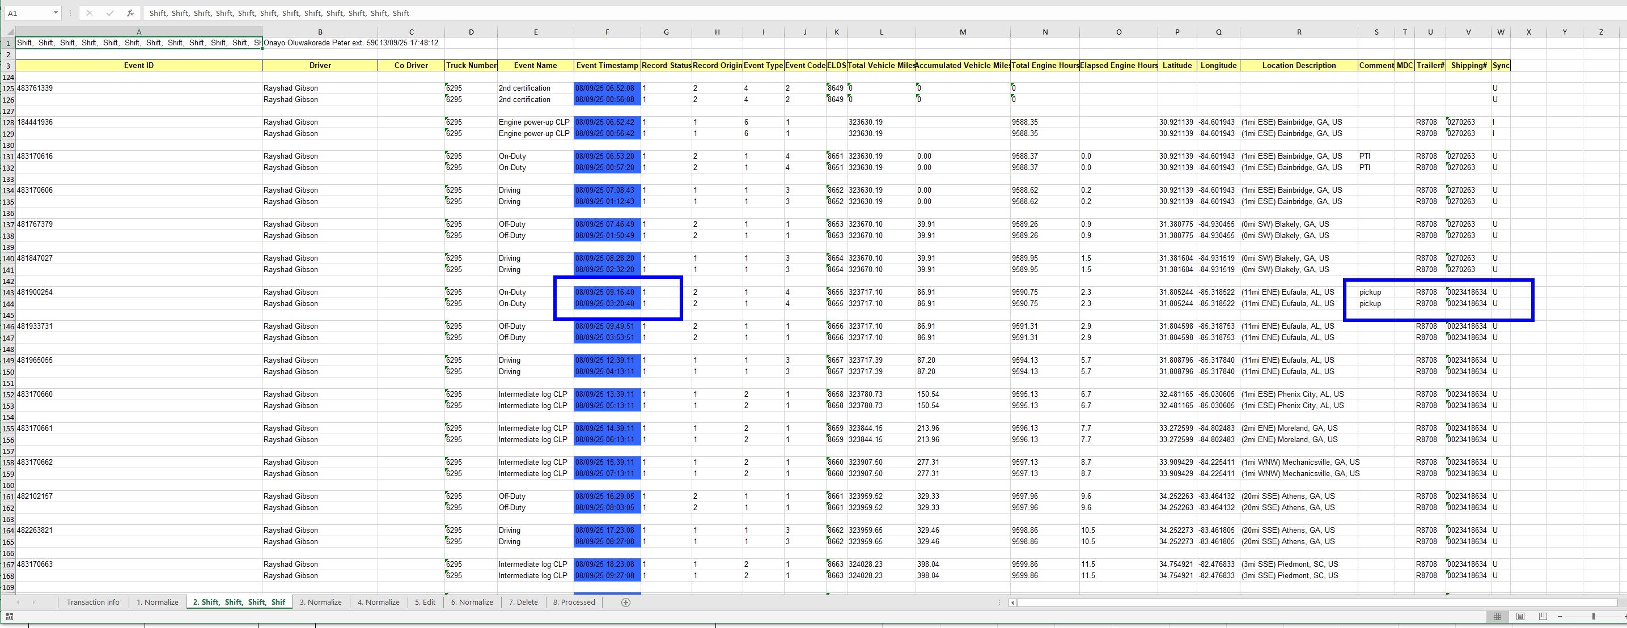Click the Insert Function fx icon
Viewport: 1627px width, 628px height.
130,12
